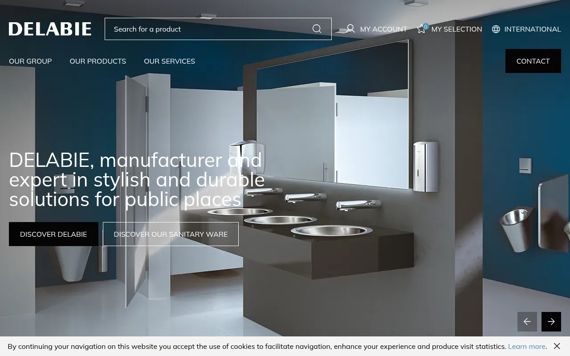Close the cookie notice banner

pos(557,346)
